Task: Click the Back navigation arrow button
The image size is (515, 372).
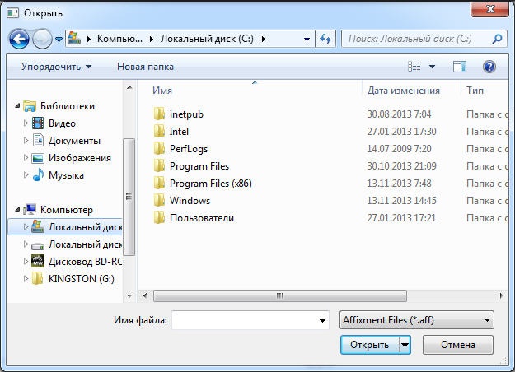Action: [21, 39]
